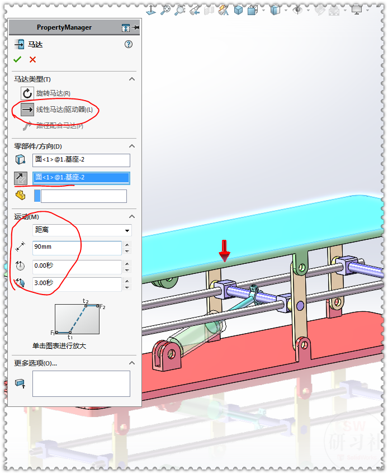Screen dimensions: 388x474
Task: Click the 马达 motor title icon
Action: [x=20, y=45]
